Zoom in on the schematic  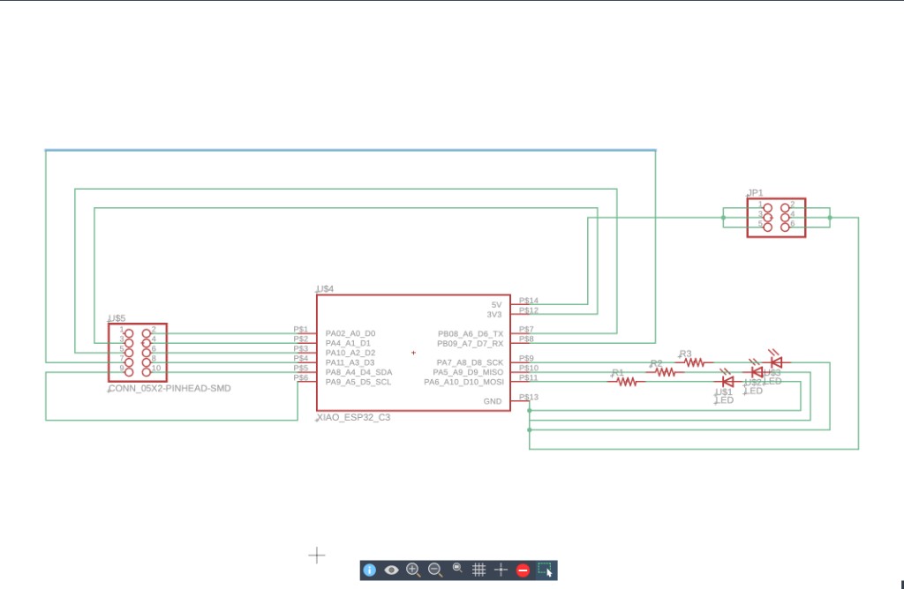[x=413, y=570]
